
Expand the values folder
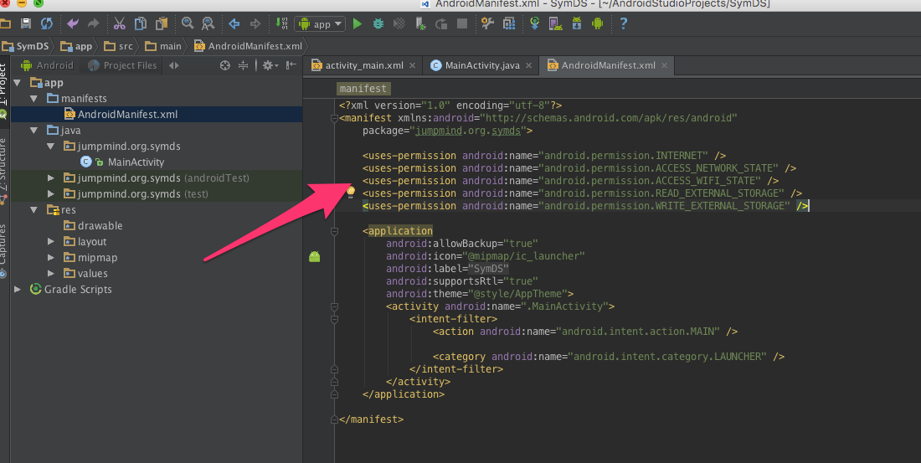(50, 273)
